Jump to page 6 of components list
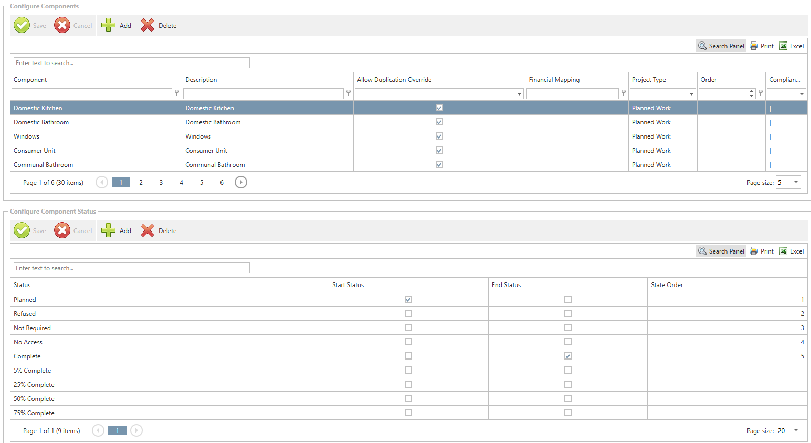811x443 pixels. [x=222, y=183]
